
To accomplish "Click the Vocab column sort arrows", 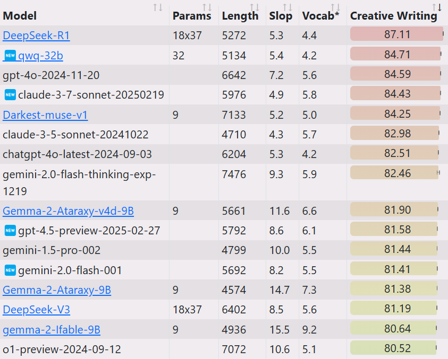I will (x=335, y=7).
